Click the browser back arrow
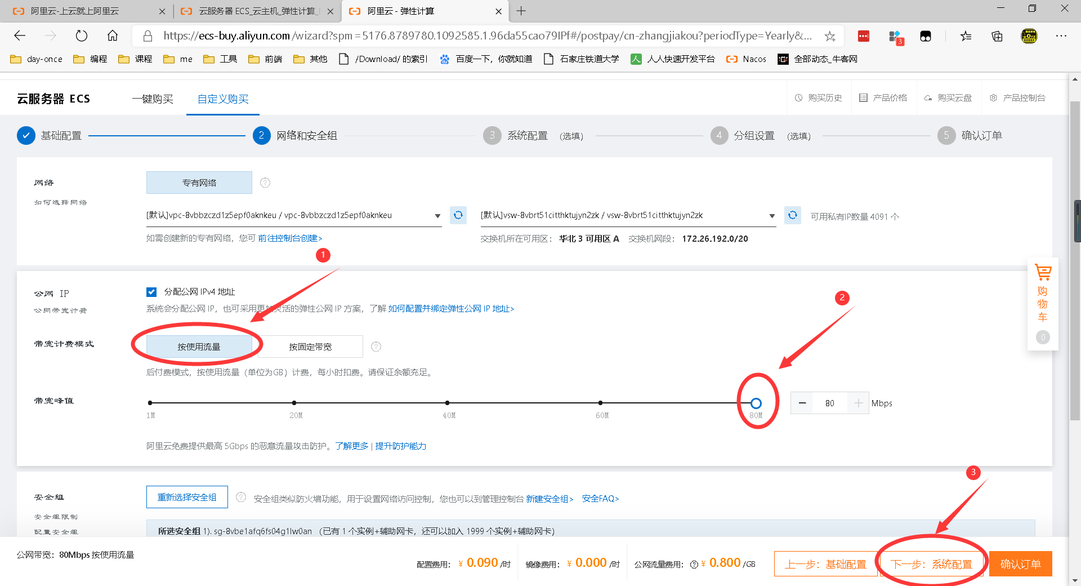The image size is (1081, 586). click(x=20, y=36)
